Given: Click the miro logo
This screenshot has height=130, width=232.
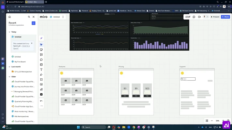Looking at the screenshot, I should click(44, 17).
